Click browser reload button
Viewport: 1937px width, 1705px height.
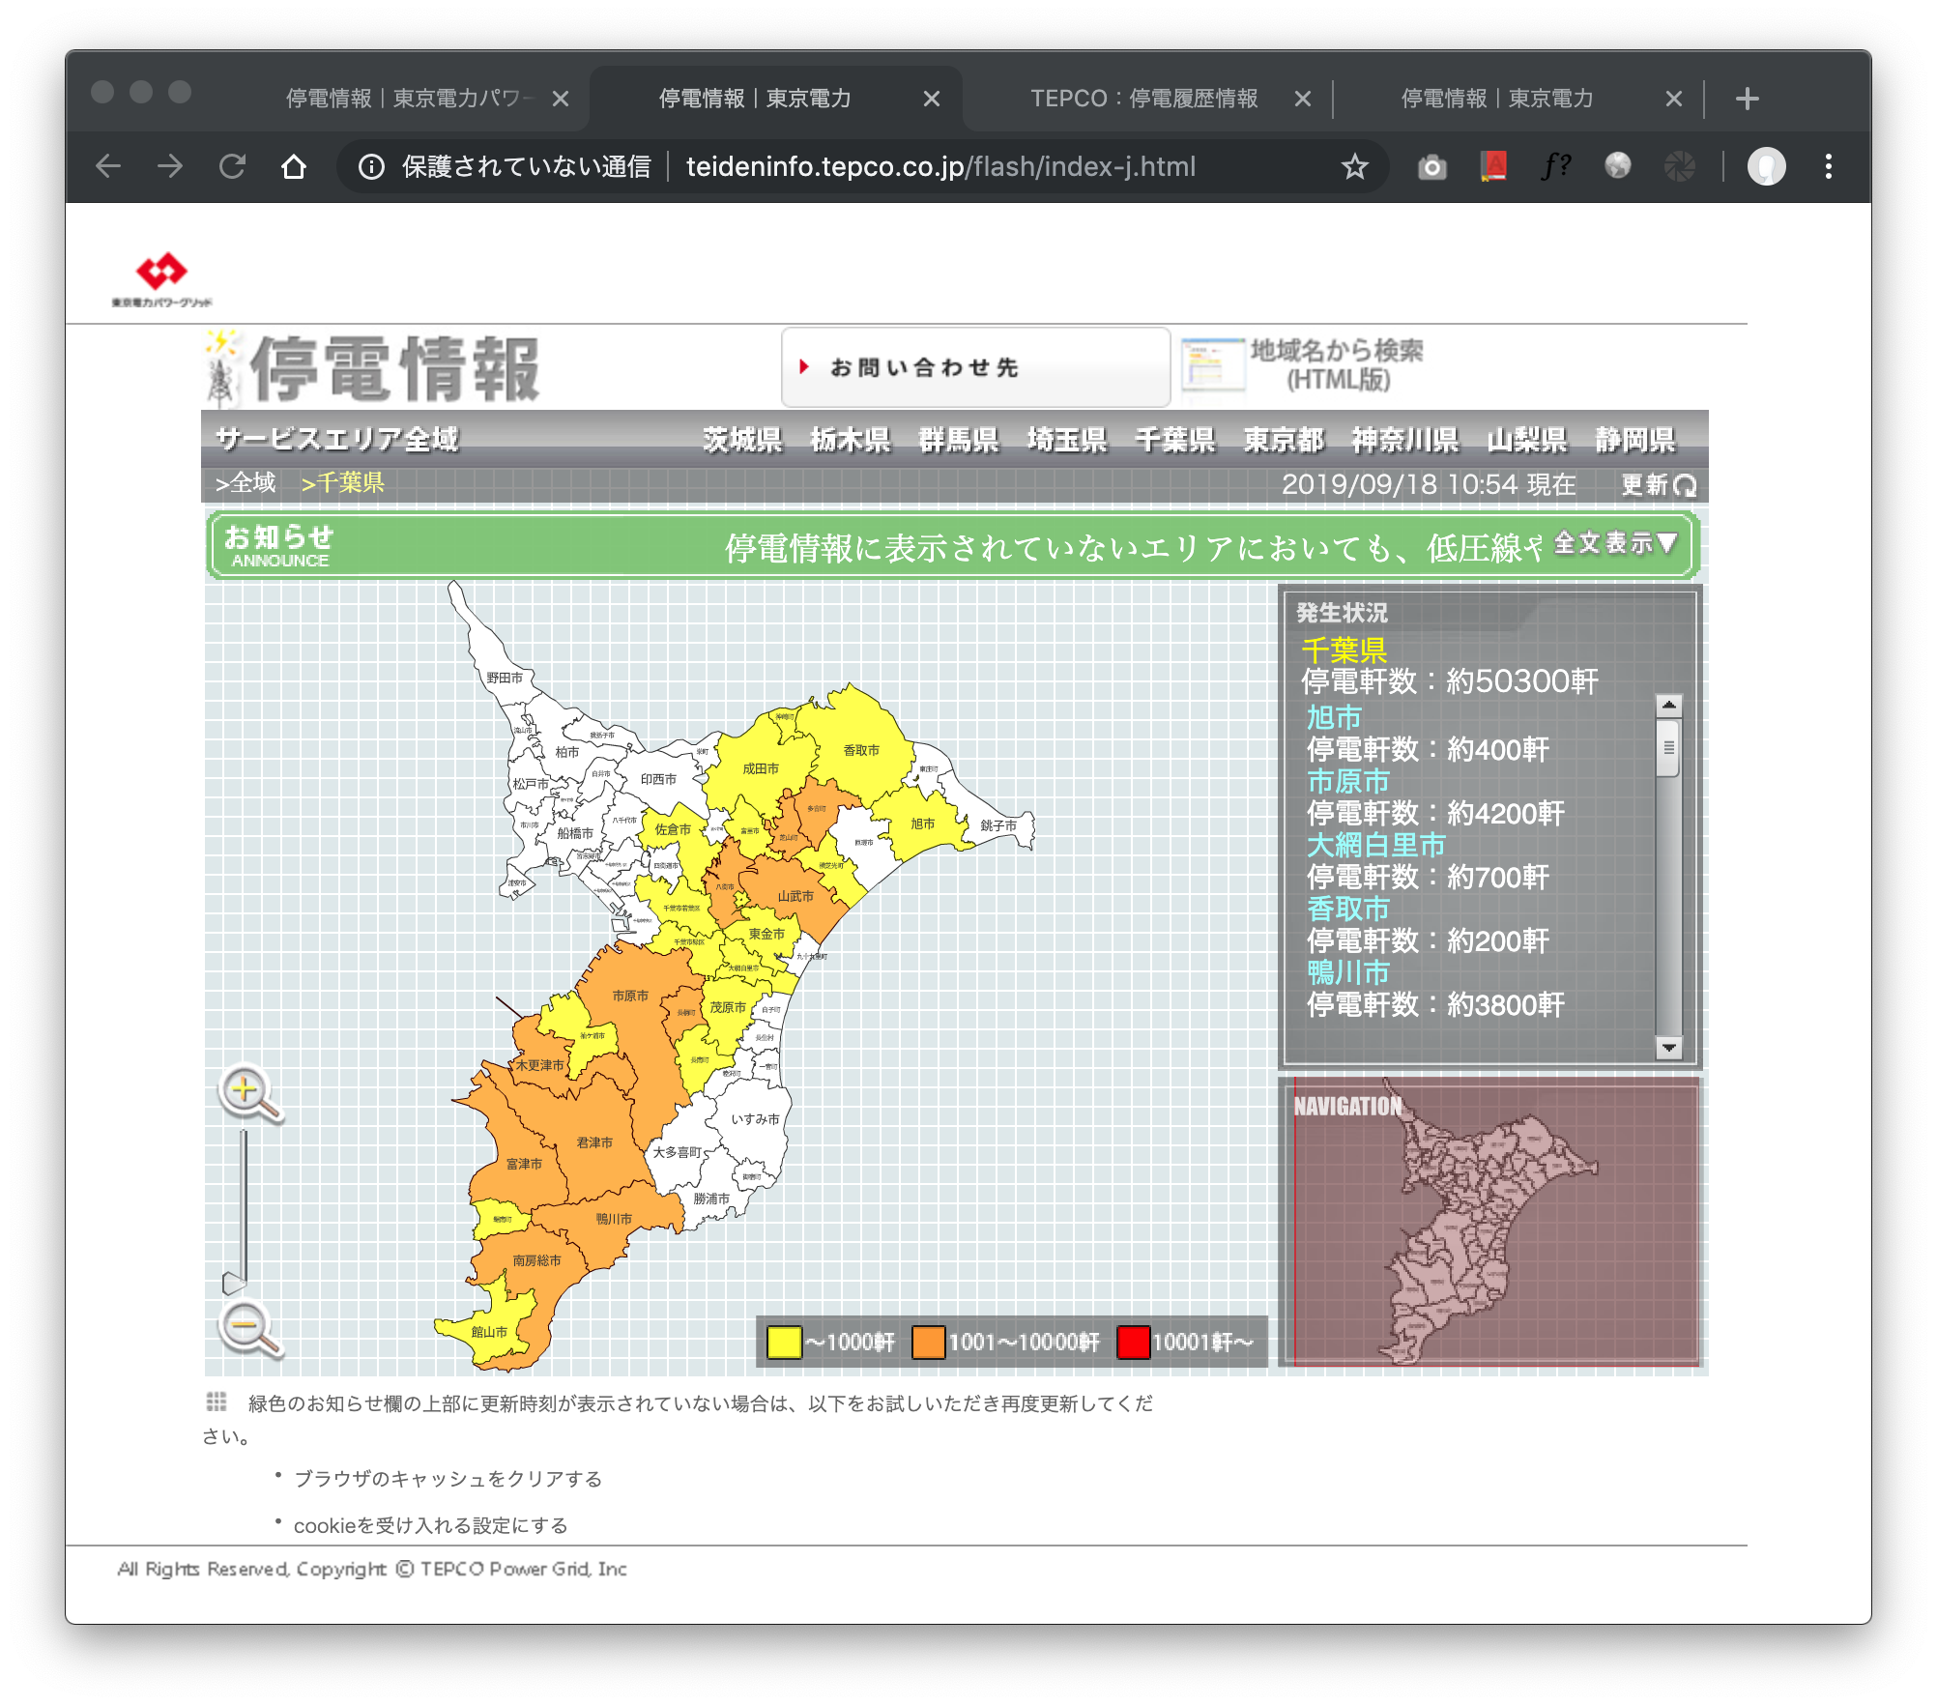coord(232,167)
